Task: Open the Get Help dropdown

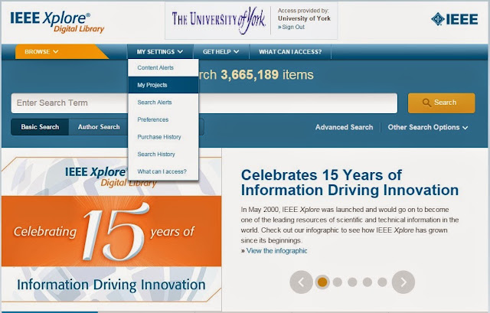Action: pos(220,51)
